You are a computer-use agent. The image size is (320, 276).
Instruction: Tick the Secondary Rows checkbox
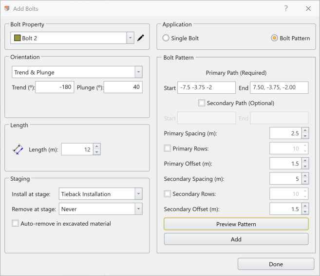(168, 194)
